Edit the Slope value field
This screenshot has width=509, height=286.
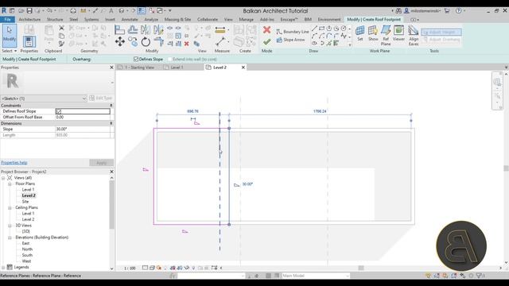pos(83,129)
